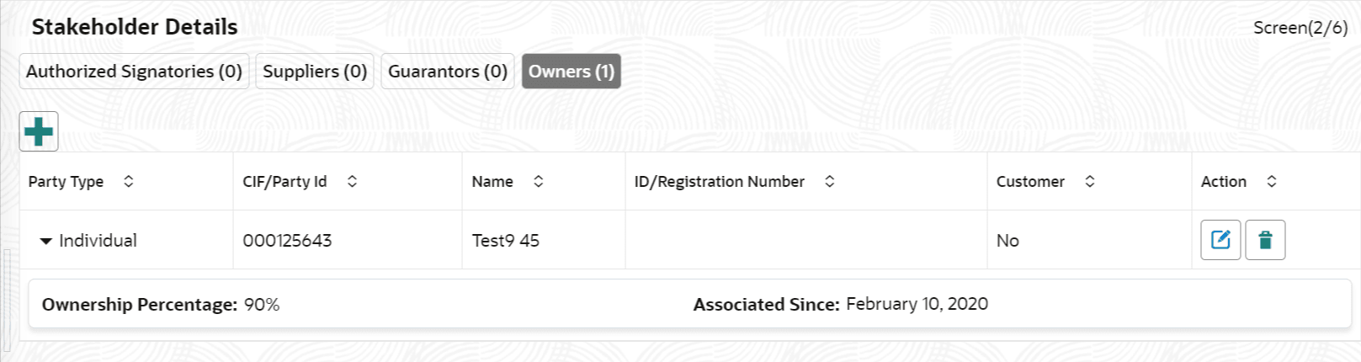This screenshot has width=1361, height=362.
Task: Click the delete trash icon in Action column
Action: 1264,240
